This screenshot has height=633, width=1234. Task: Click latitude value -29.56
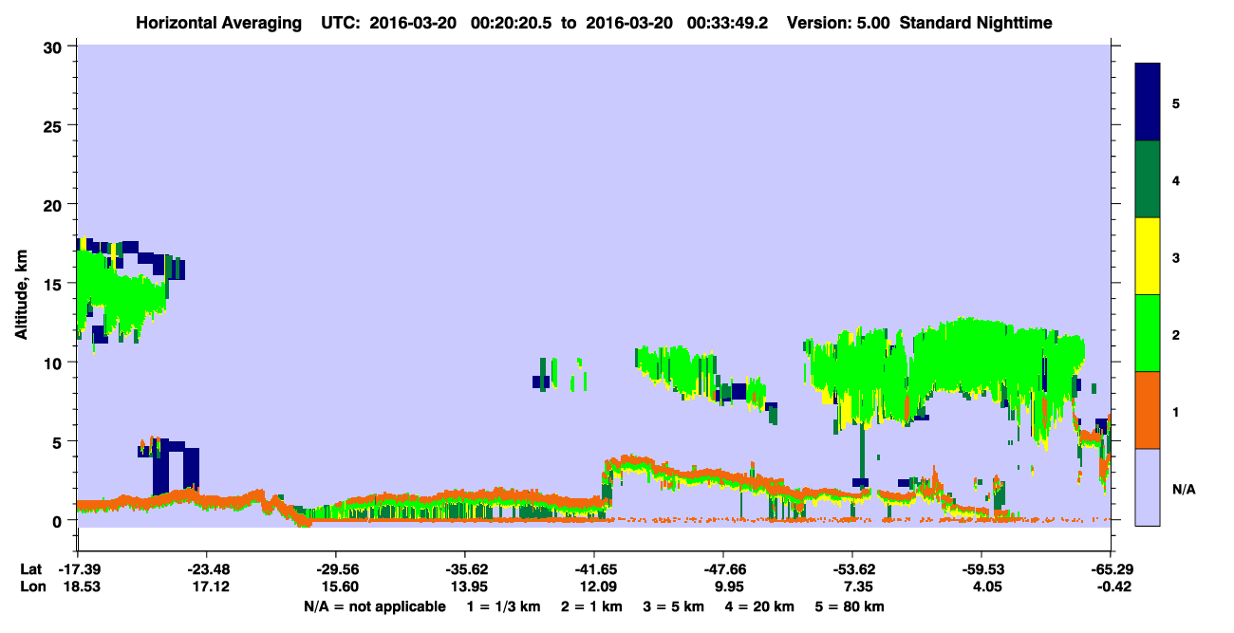[335, 569]
